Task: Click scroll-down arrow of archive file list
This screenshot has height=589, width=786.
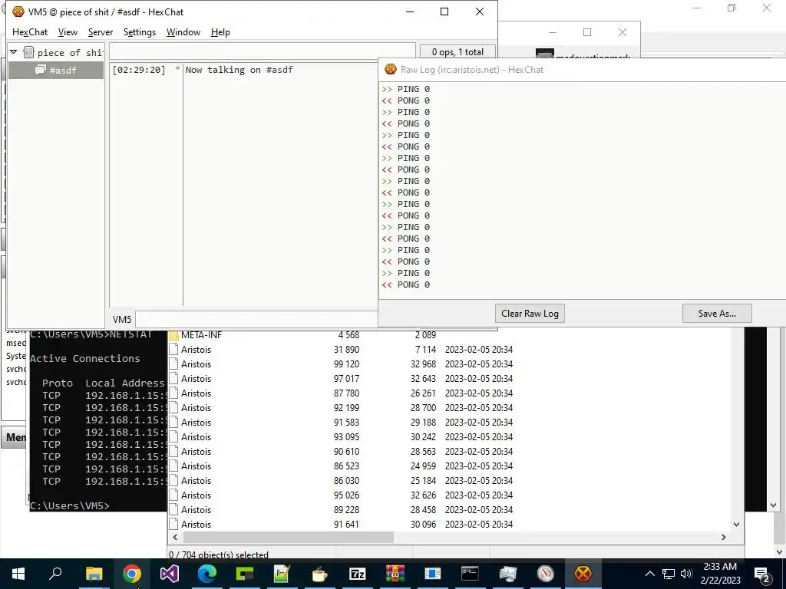Action: click(x=736, y=525)
